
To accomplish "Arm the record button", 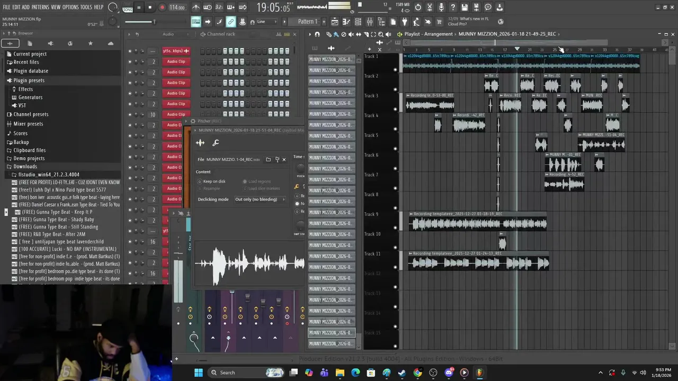I will (x=162, y=7).
